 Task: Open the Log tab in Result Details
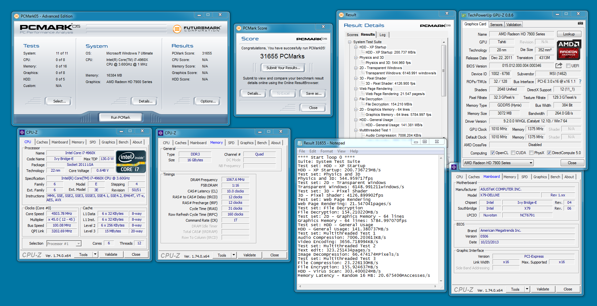tap(383, 35)
